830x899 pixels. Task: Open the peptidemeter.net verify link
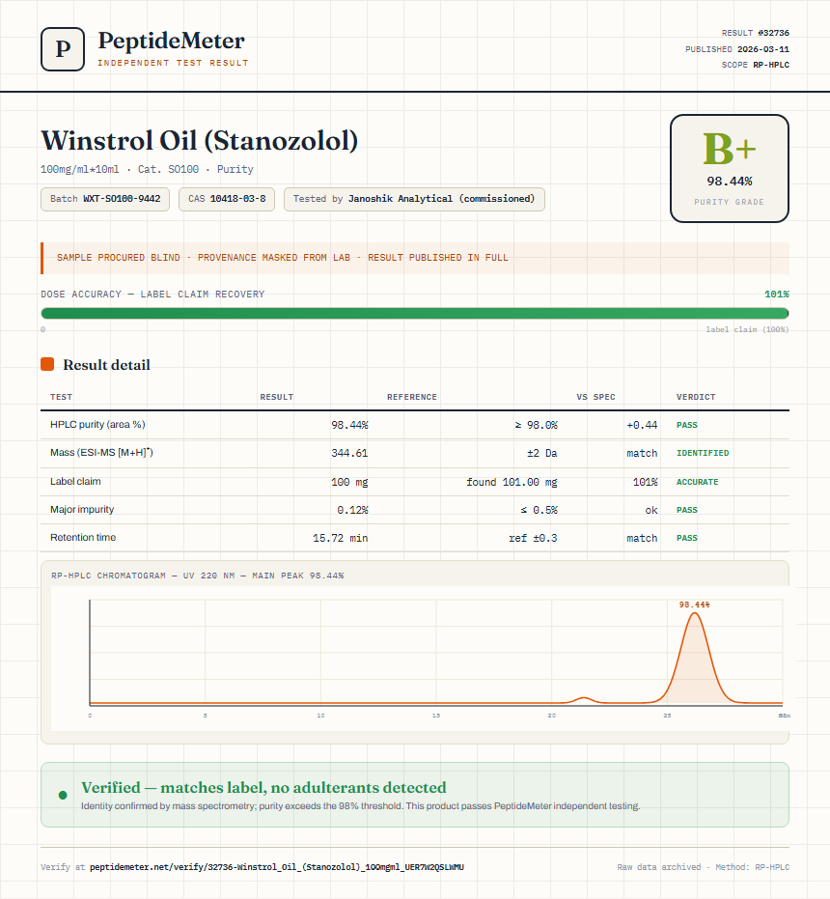click(277, 867)
